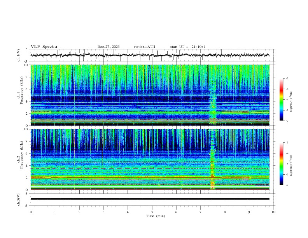The height and width of the screenshot is (238, 308).
Task: Click the "start UT = 21:10:1" label
Action: (188, 47)
